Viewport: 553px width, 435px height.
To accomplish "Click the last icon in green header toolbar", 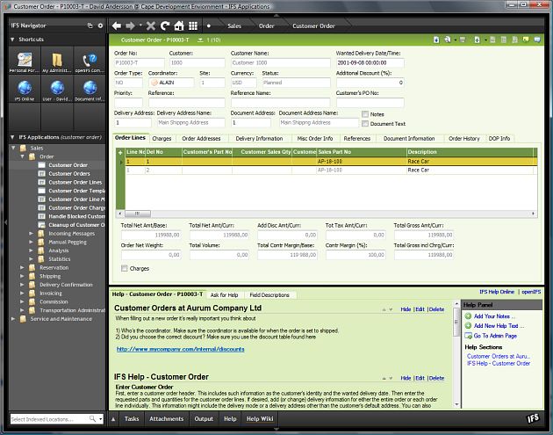I will coord(537,40).
